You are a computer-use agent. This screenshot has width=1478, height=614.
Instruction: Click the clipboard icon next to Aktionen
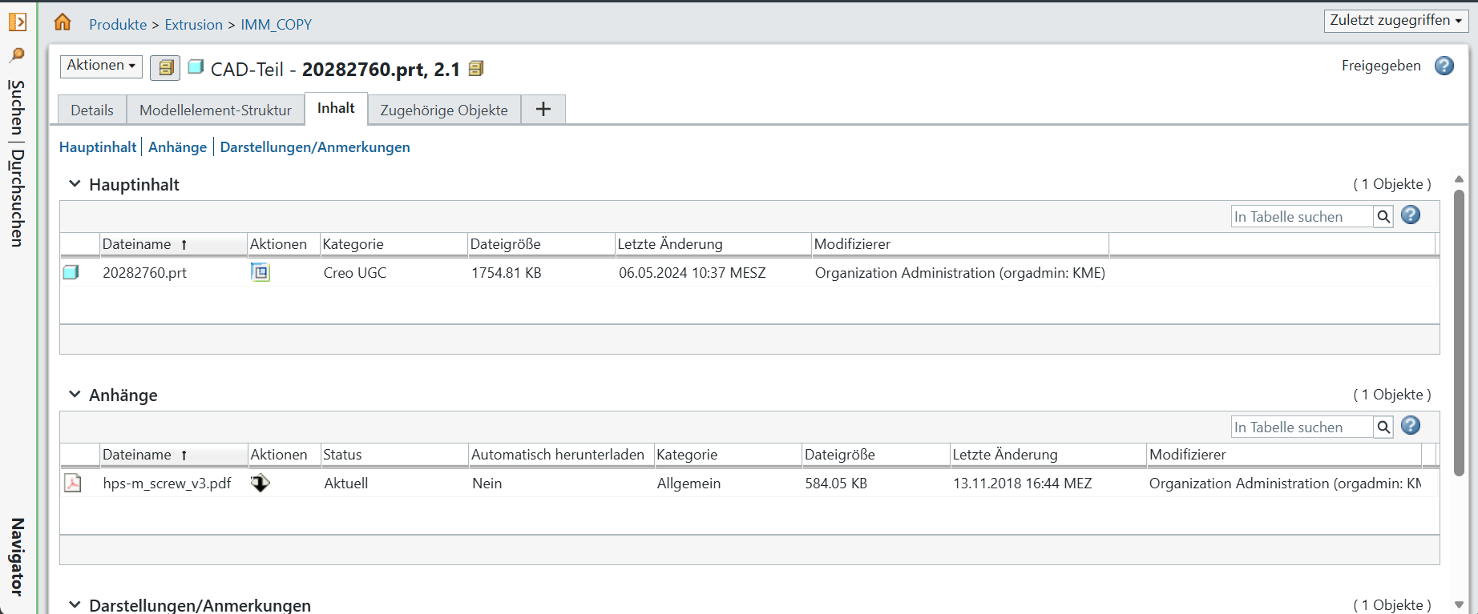[x=165, y=68]
